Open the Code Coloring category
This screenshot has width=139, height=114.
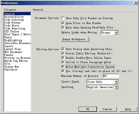click(x=14, y=20)
